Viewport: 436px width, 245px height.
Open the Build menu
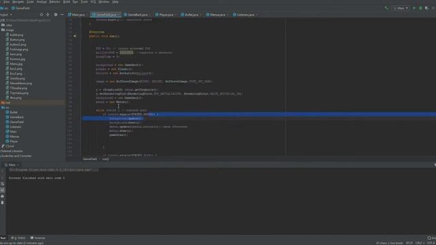click(x=67, y=1)
